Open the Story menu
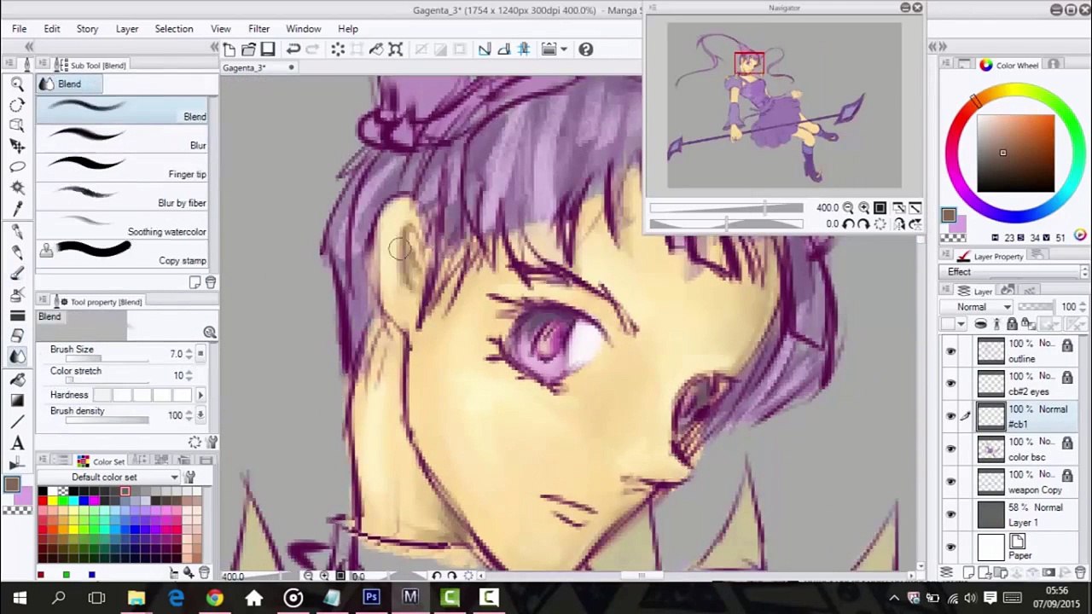The width and height of the screenshot is (1092, 614). coord(87,29)
